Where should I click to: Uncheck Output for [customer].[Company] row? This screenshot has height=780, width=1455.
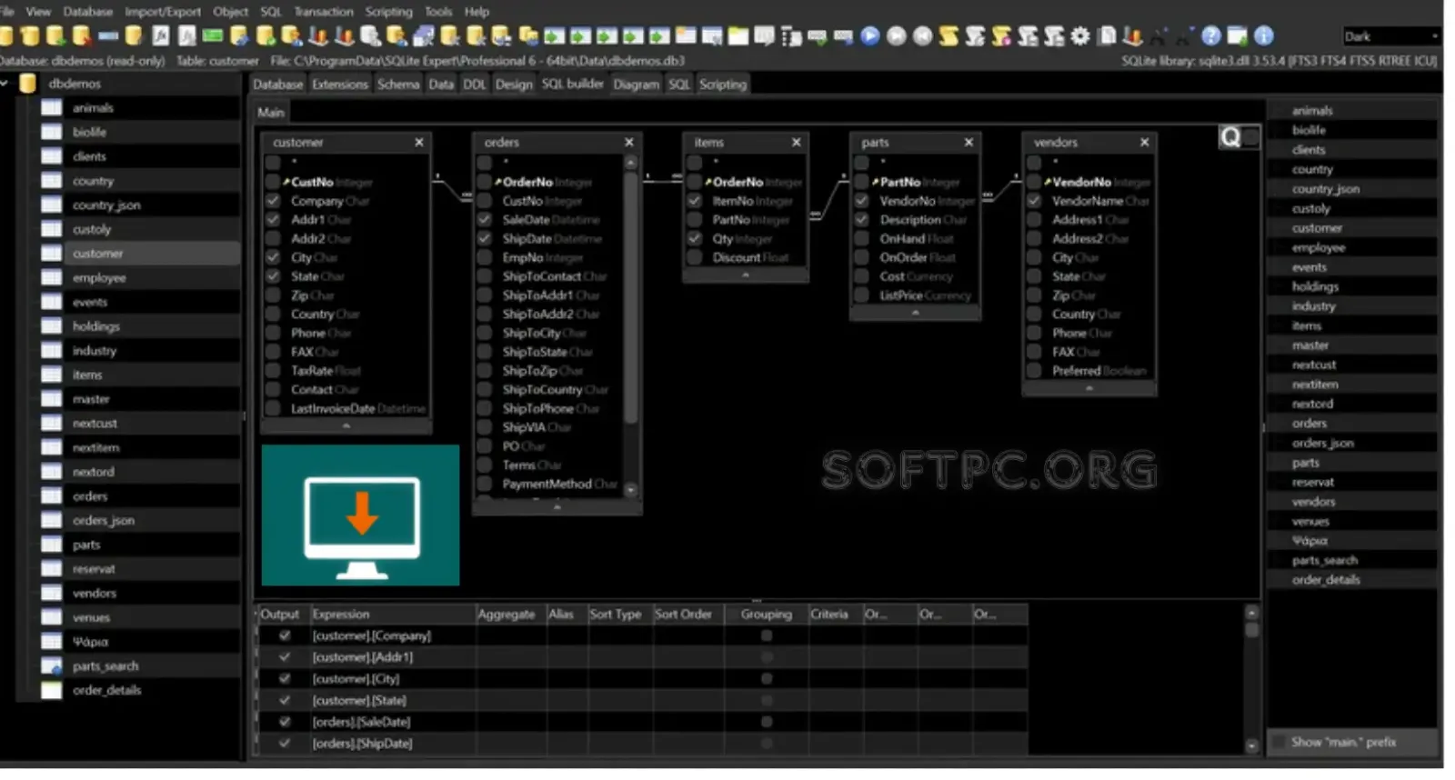[285, 636]
